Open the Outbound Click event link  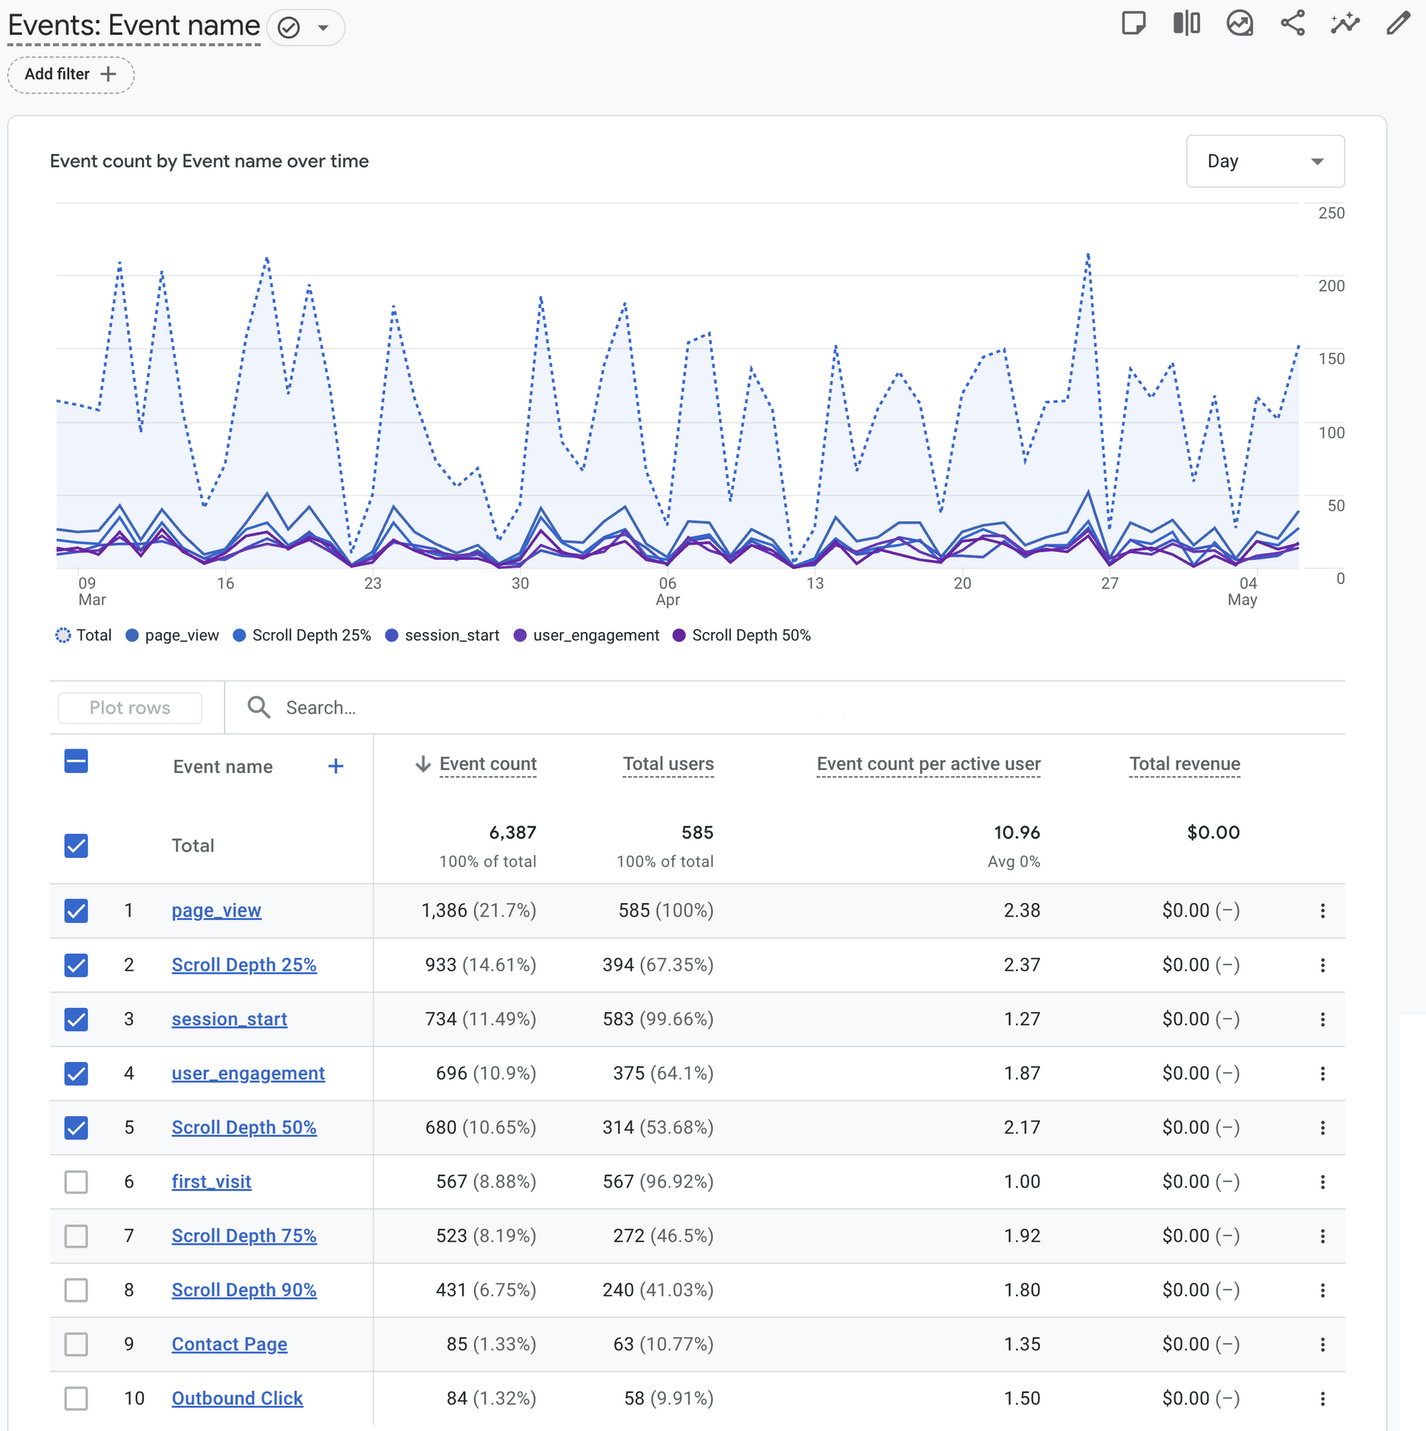237,1398
